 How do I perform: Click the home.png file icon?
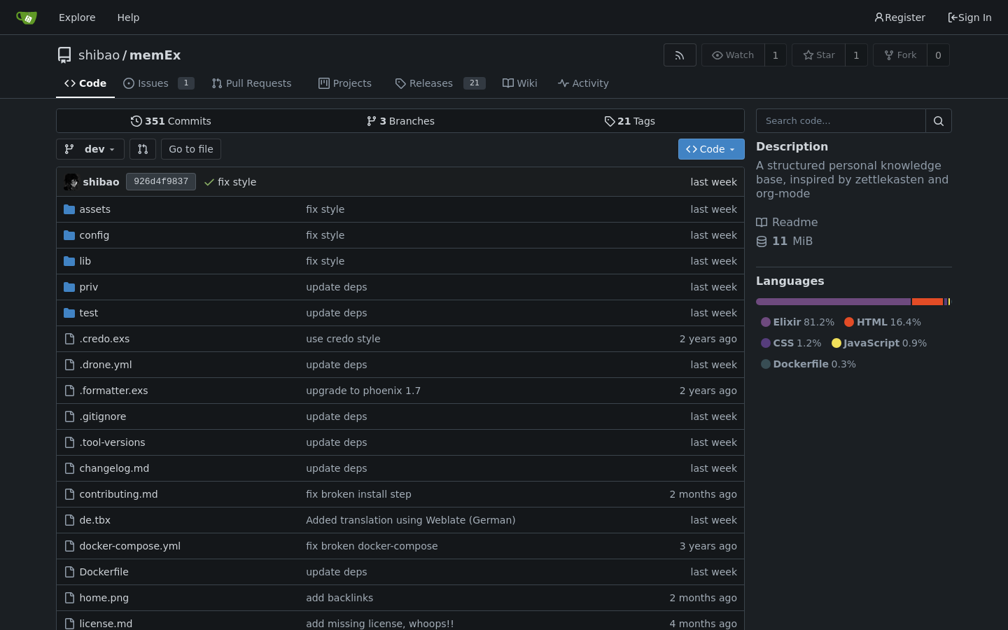click(69, 598)
